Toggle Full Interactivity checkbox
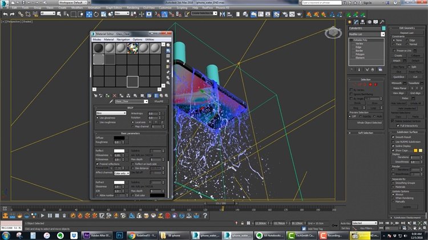This screenshot has width=428, height=240. tap(398, 126)
